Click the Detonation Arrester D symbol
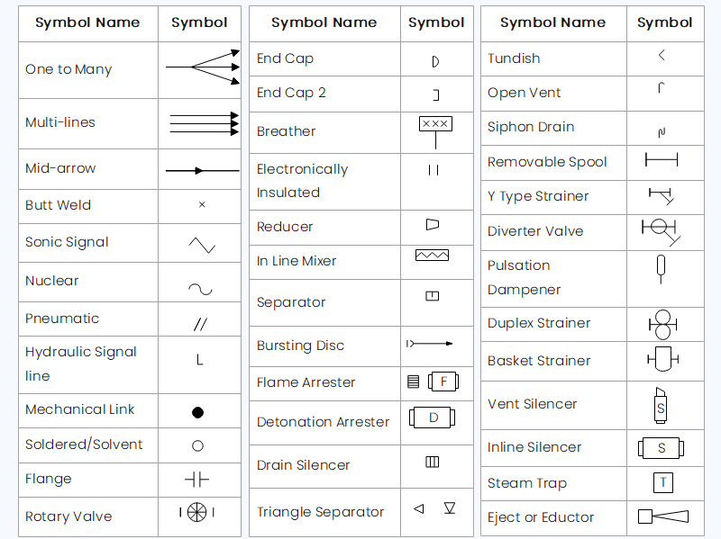The height and width of the screenshot is (539, 721). [x=433, y=418]
